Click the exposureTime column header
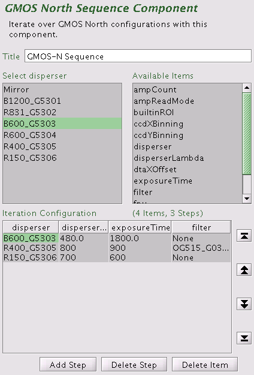This screenshot has height=375, width=254. (x=140, y=227)
